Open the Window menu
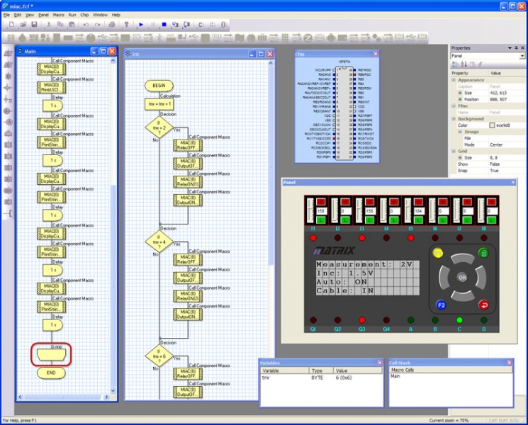 (100, 15)
